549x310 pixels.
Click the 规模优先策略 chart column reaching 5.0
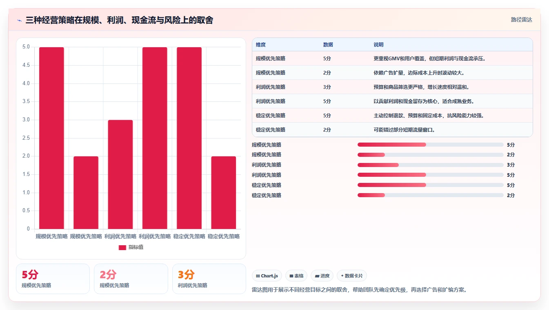pyautogui.click(x=51, y=138)
